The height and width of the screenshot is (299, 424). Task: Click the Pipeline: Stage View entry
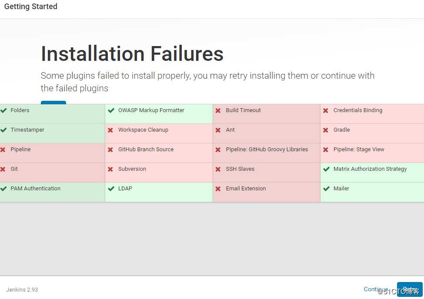click(x=359, y=149)
